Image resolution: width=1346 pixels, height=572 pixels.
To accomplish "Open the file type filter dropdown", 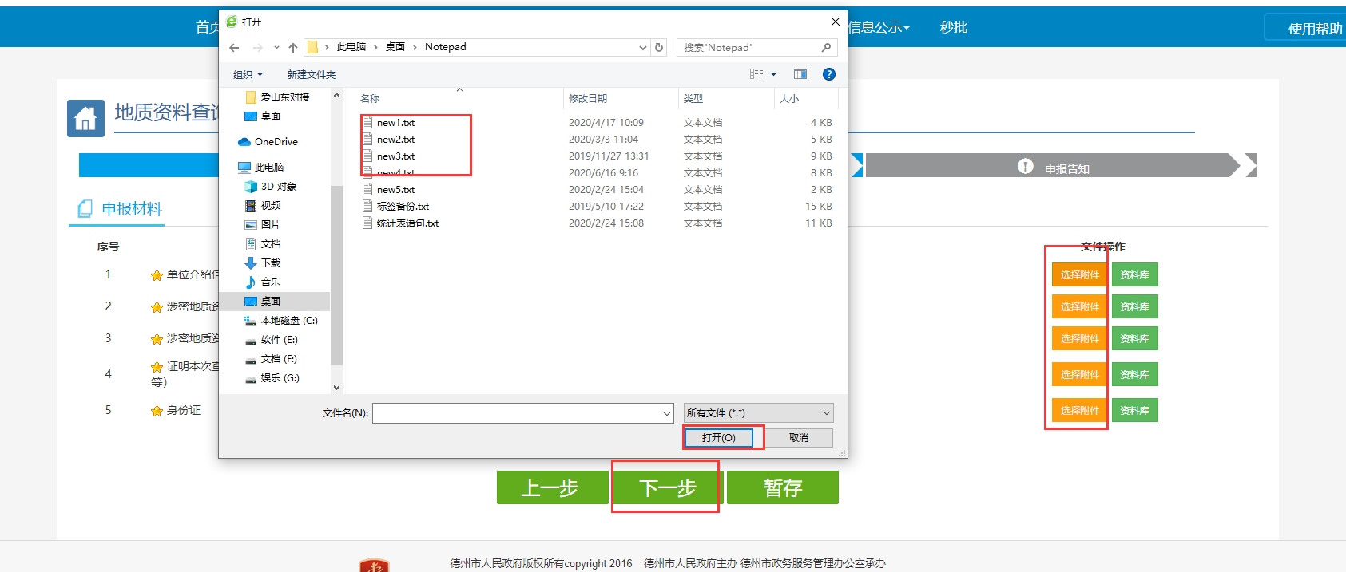I will pos(758,413).
